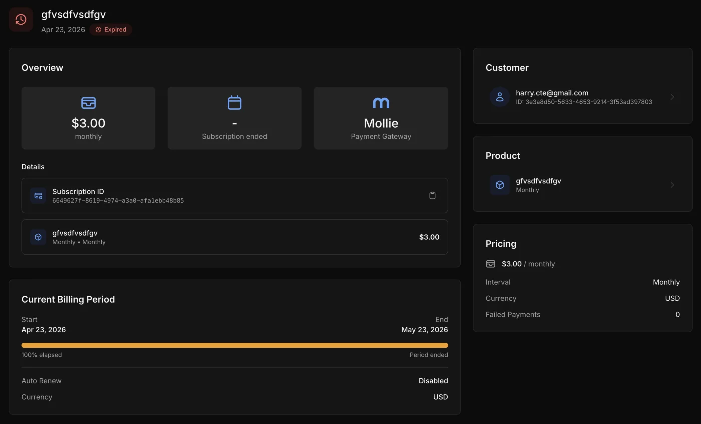This screenshot has height=424, width=701.
Task: Click the Pricing panel heading
Action: (x=501, y=244)
